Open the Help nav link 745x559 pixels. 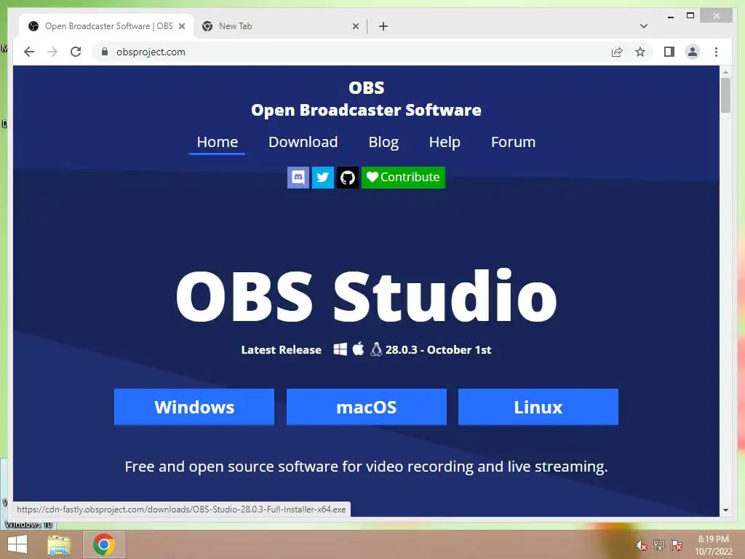coord(445,142)
